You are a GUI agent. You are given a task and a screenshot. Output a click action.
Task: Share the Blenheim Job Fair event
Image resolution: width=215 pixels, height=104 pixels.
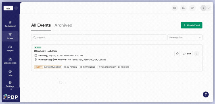point(177,54)
